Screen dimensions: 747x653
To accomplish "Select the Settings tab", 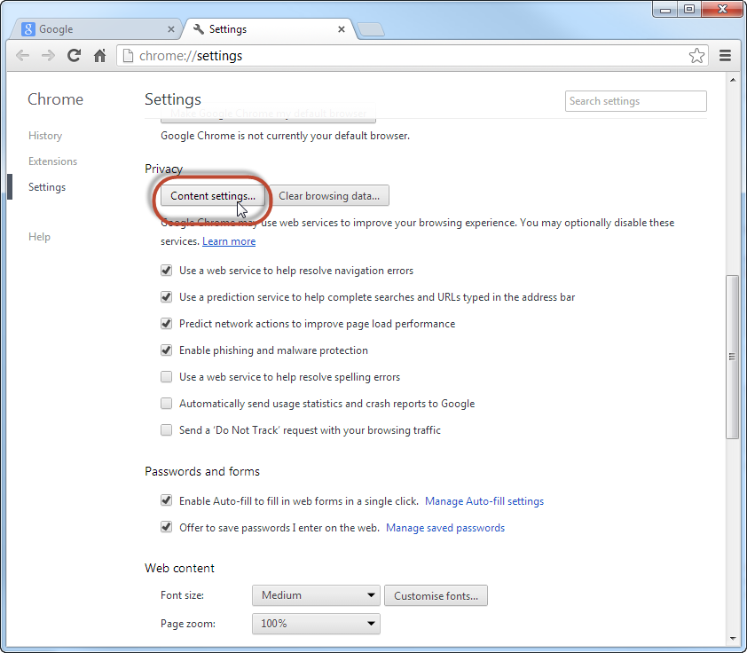I will click(269, 29).
